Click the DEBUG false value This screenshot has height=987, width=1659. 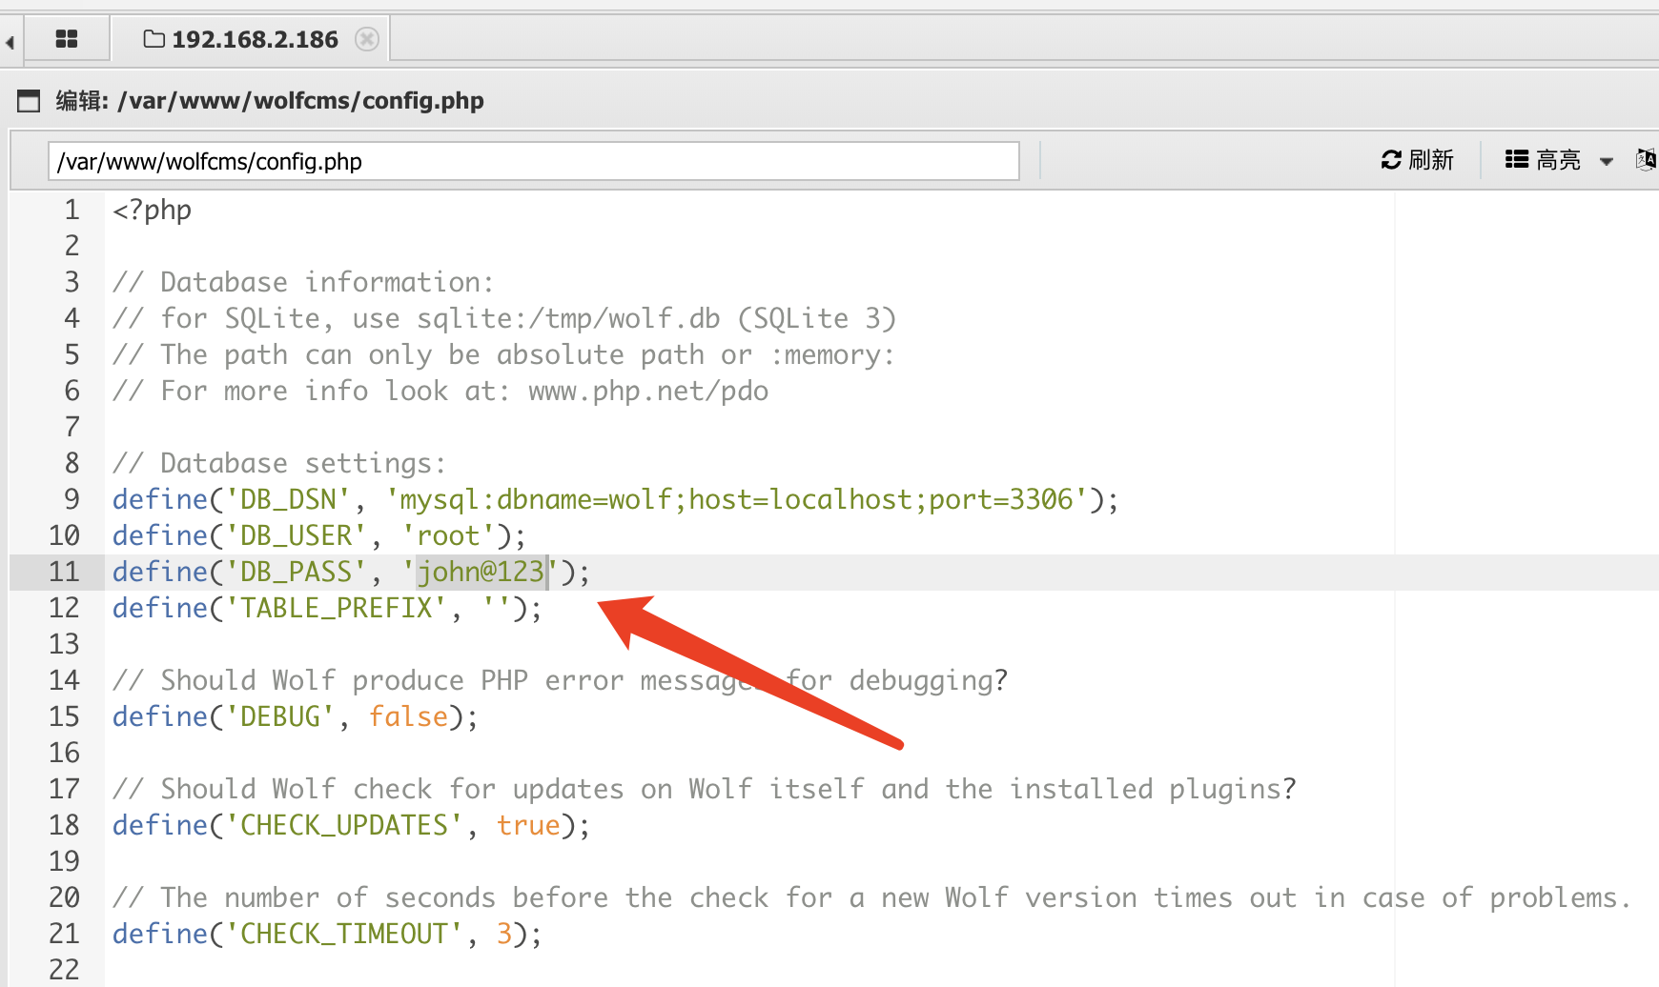[x=408, y=716]
